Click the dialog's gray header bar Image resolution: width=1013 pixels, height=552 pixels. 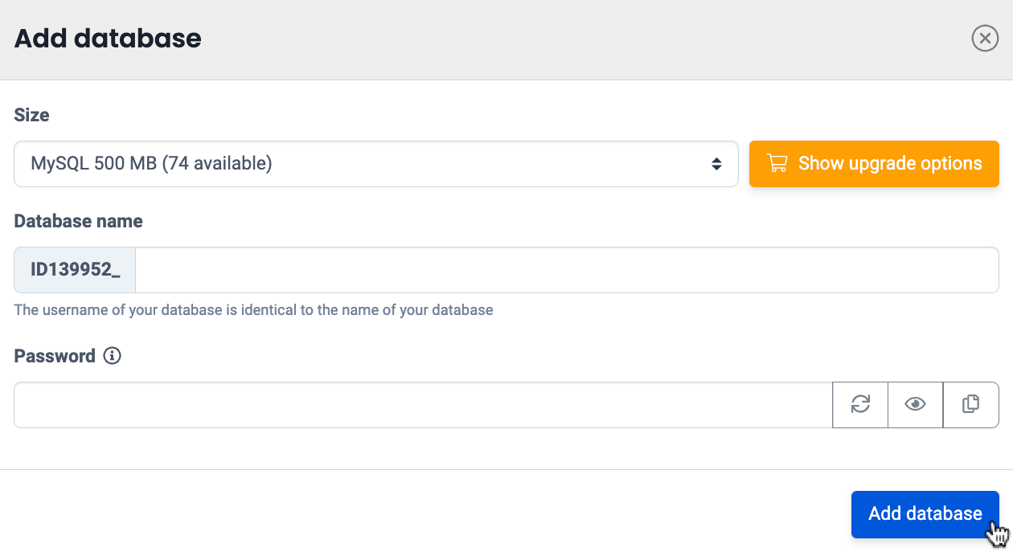(563, 39)
